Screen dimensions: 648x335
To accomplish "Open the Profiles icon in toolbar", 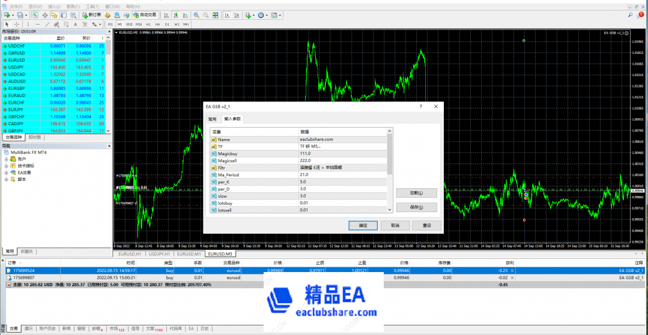I will (19, 15).
